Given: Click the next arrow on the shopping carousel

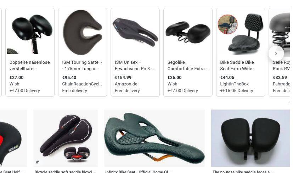Looking at the screenshot, I should pos(276,54).
